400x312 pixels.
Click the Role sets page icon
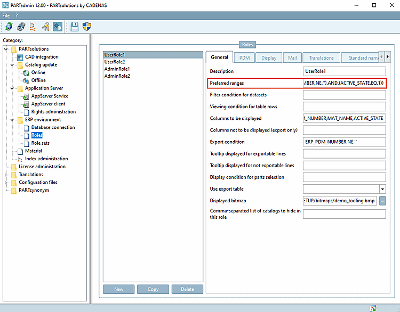26,143
